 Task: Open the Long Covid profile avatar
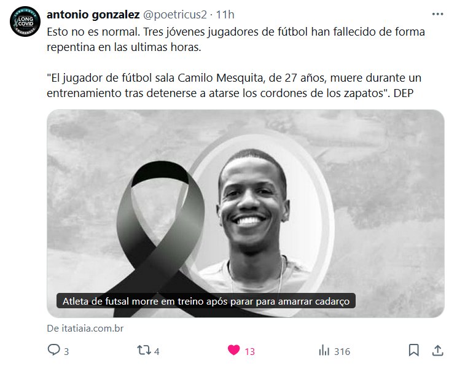pyautogui.click(x=25, y=21)
